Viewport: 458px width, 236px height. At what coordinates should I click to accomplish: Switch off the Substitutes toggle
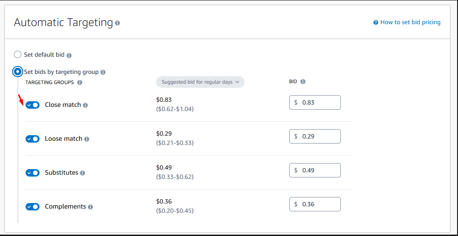coord(33,173)
